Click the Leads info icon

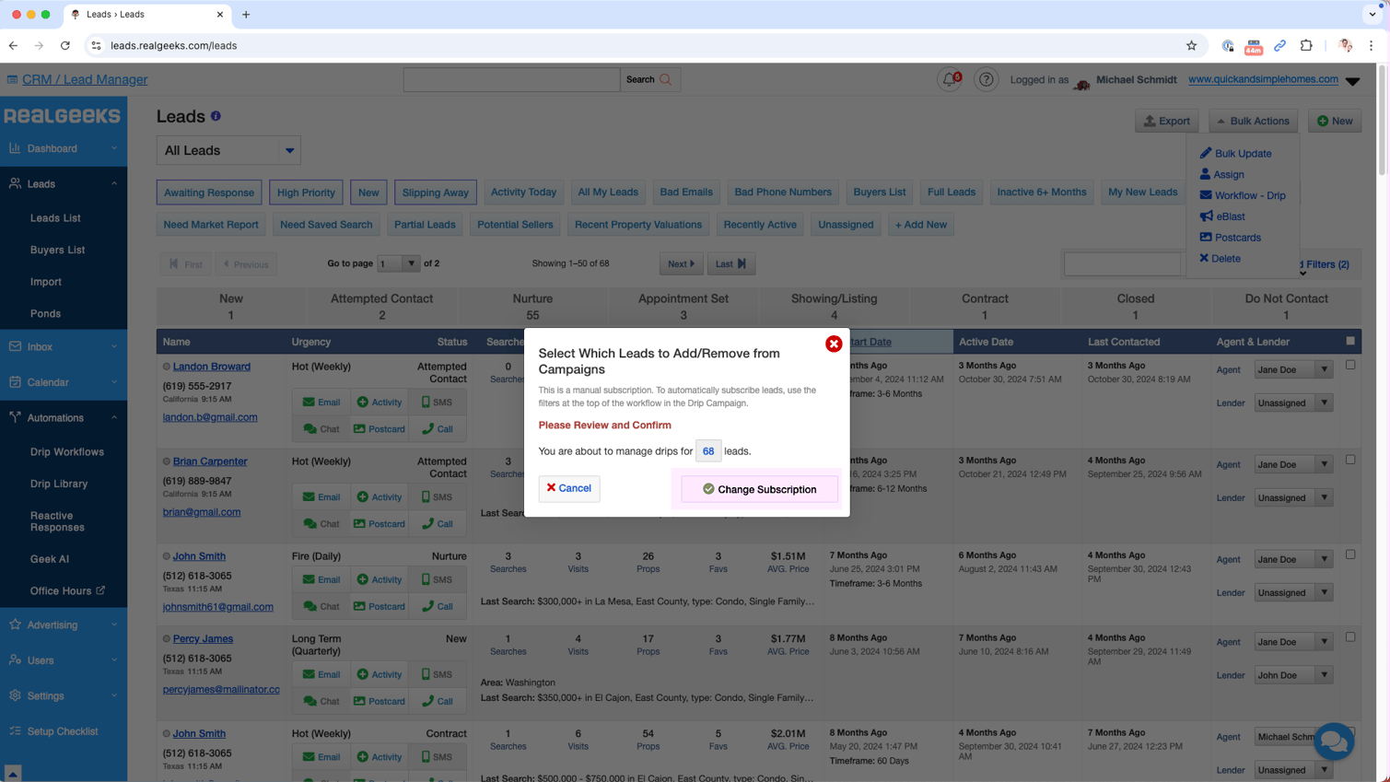[x=216, y=116]
